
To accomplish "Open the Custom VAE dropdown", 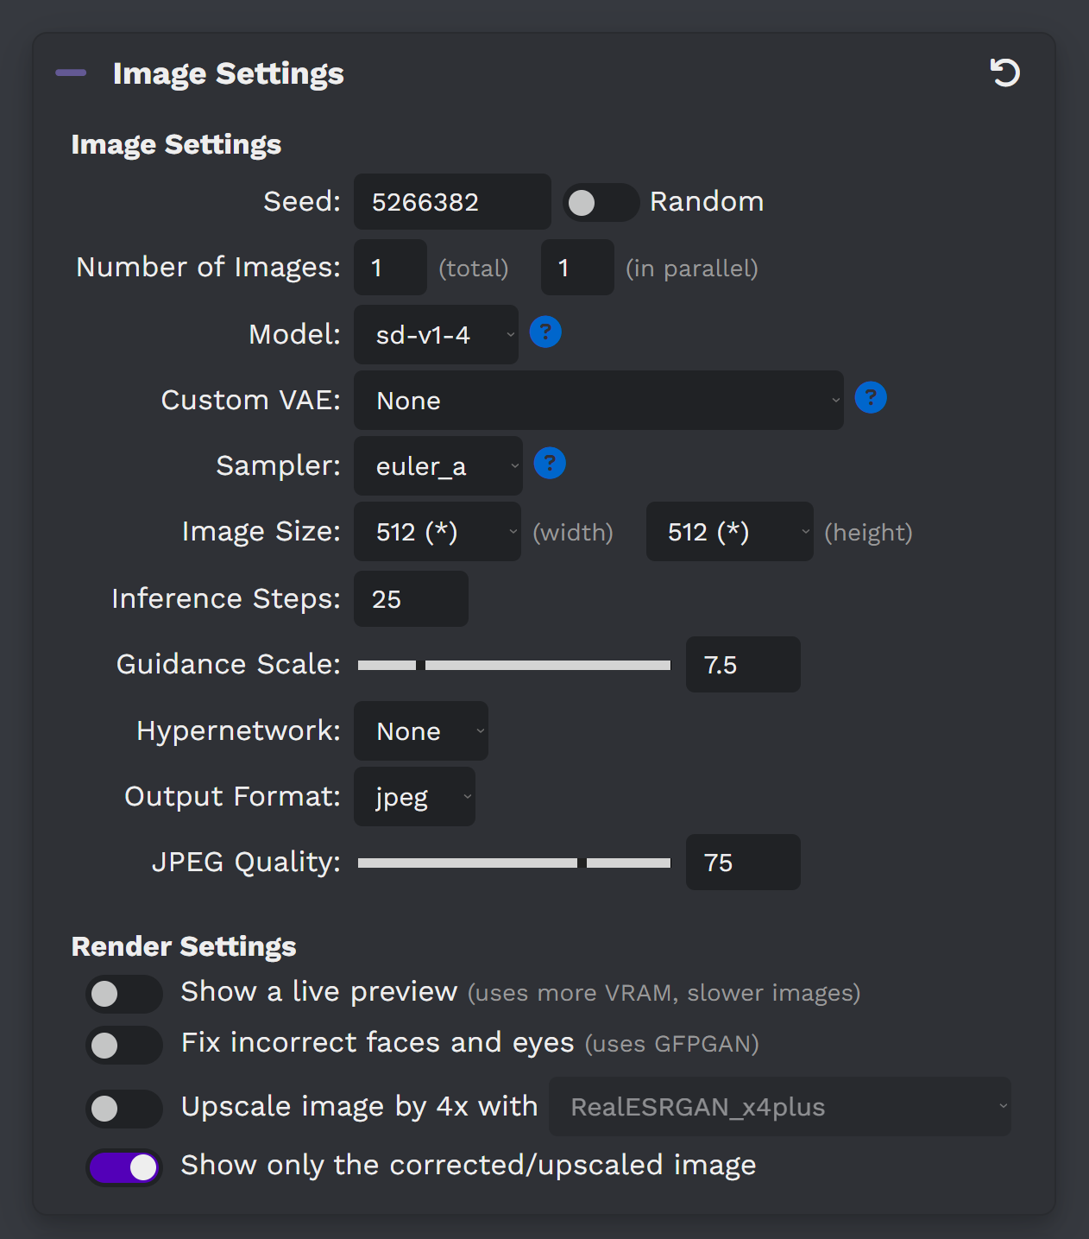I will (x=598, y=401).
